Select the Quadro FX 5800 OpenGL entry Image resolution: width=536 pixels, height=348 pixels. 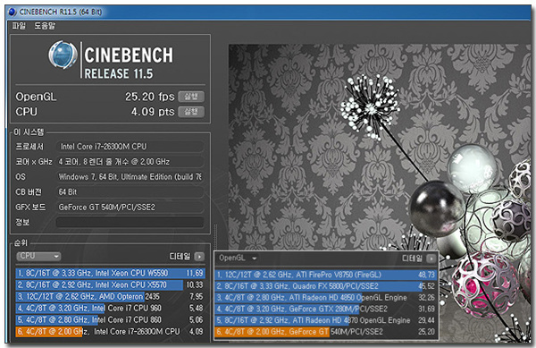tap(326, 286)
